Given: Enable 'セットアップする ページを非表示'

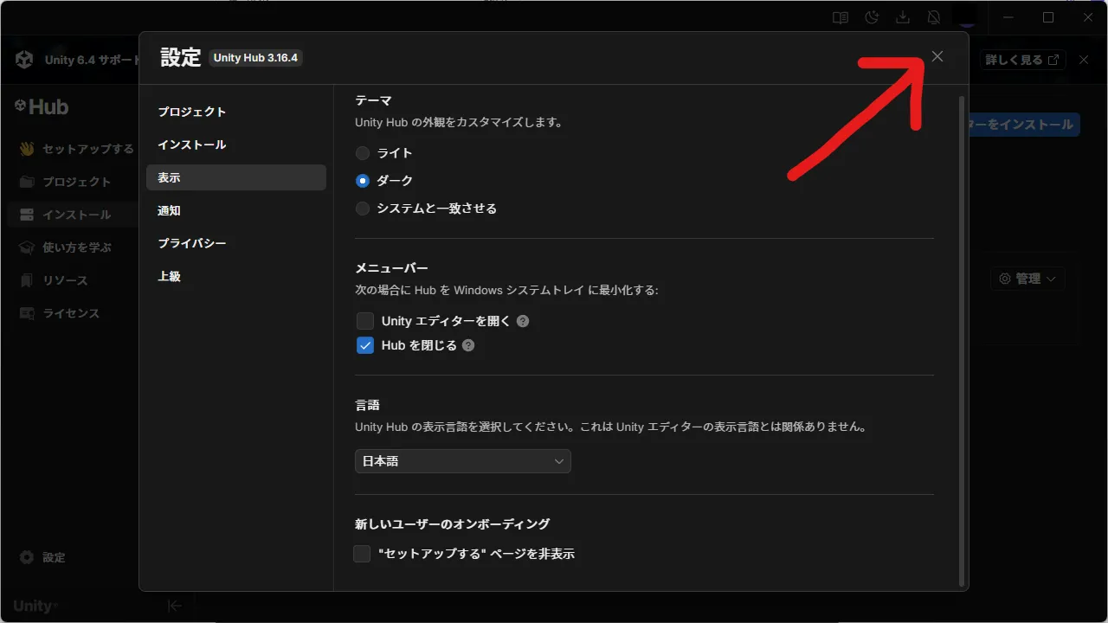Looking at the screenshot, I should click(362, 553).
